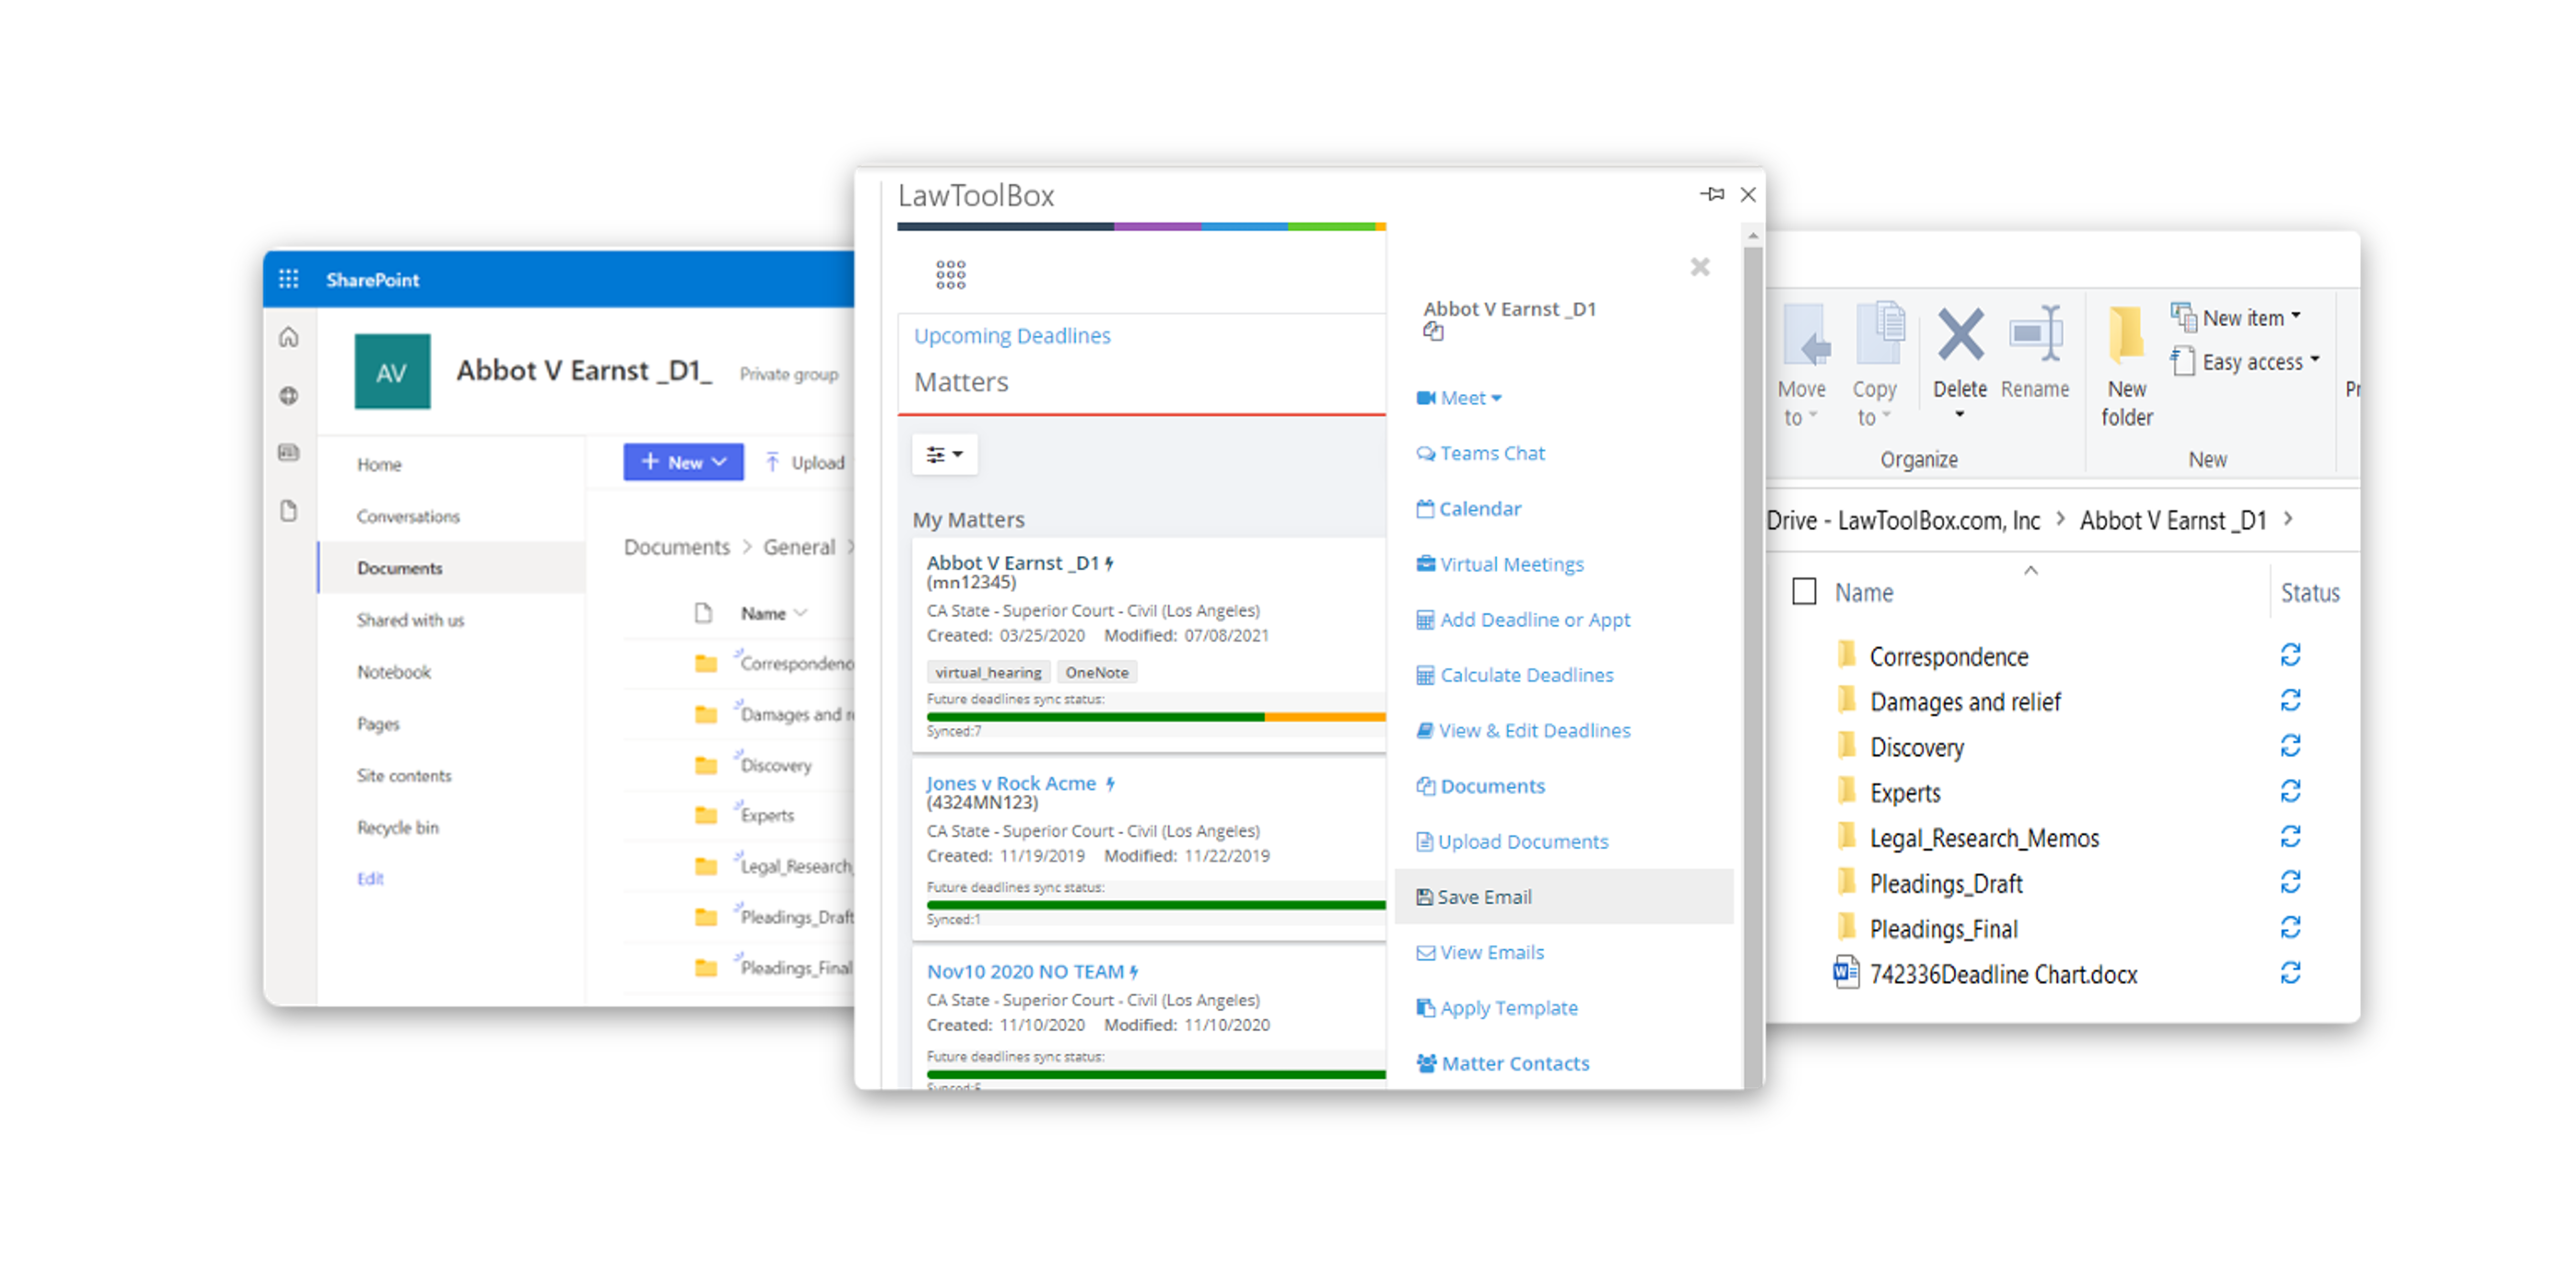This screenshot has height=1268, width=2576.
Task: Check the select-all checkbox above Name column
Action: (1806, 592)
